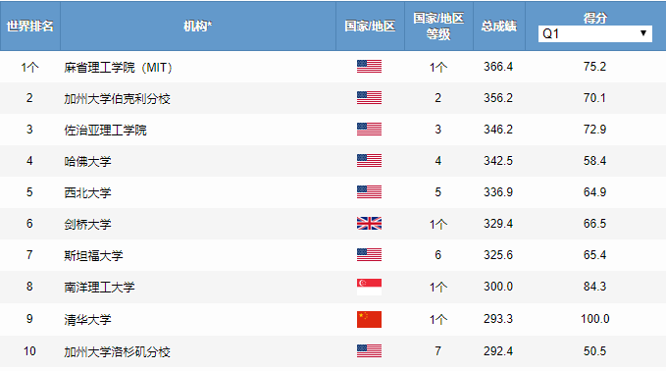Viewport: 666px width, 371px height.
Task: Click the dropdown arrow next to Q1
Action: (x=643, y=33)
